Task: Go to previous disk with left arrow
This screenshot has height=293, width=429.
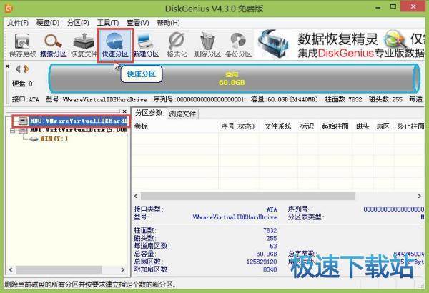Action: 18,69
